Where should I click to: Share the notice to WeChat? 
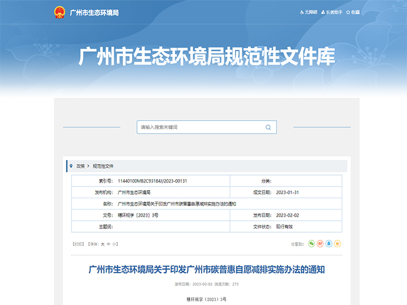point(312,244)
